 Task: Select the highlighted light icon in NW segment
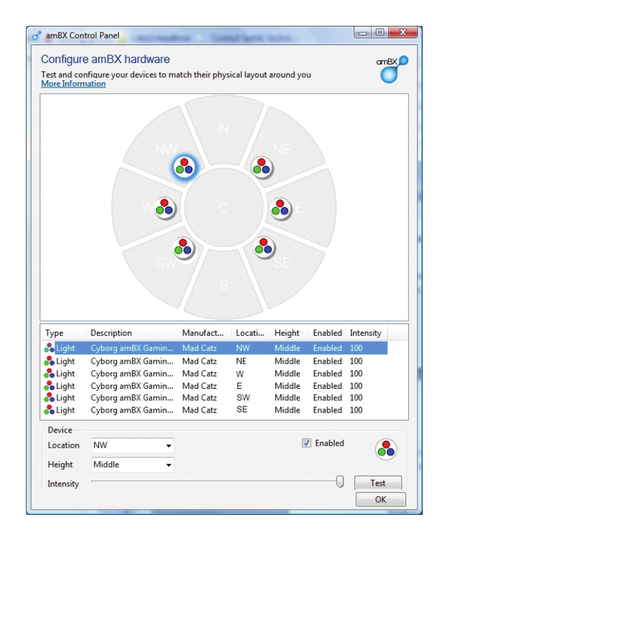pos(184,167)
